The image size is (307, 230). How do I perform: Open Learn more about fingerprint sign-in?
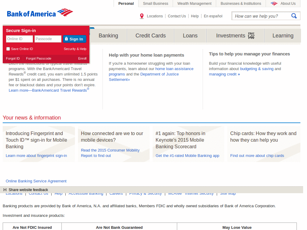click(x=36, y=156)
